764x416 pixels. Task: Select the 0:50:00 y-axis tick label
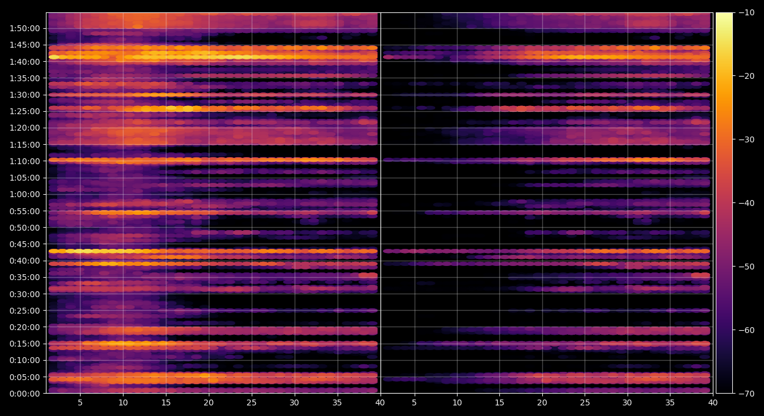click(24, 228)
